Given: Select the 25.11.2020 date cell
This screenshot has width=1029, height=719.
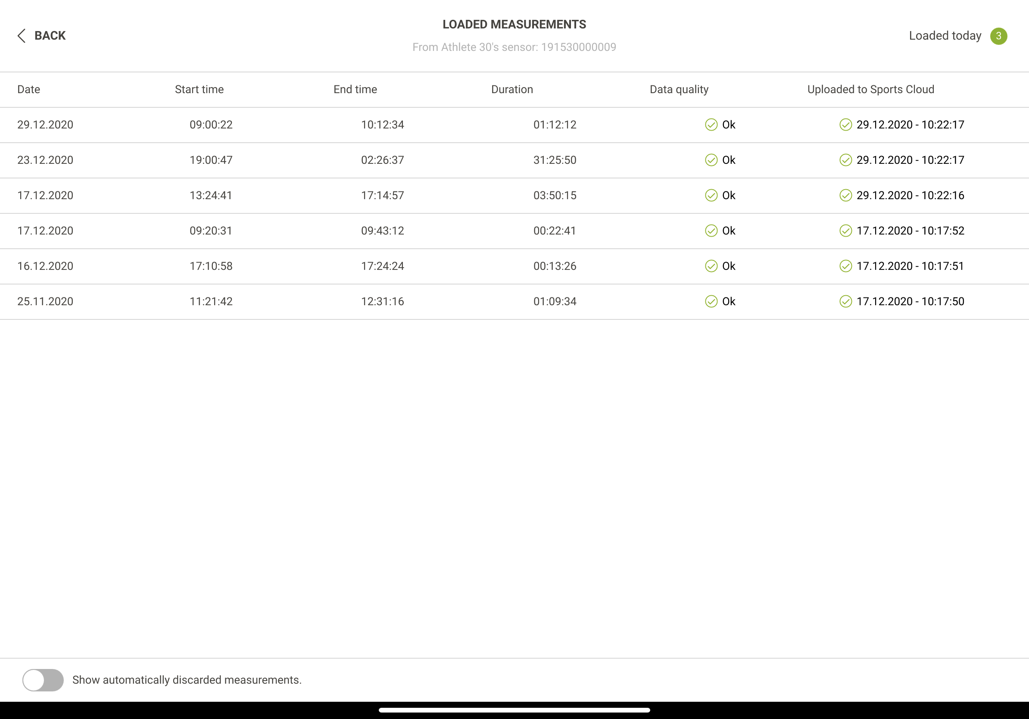Looking at the screenshot, I should (x=45, y=302).
